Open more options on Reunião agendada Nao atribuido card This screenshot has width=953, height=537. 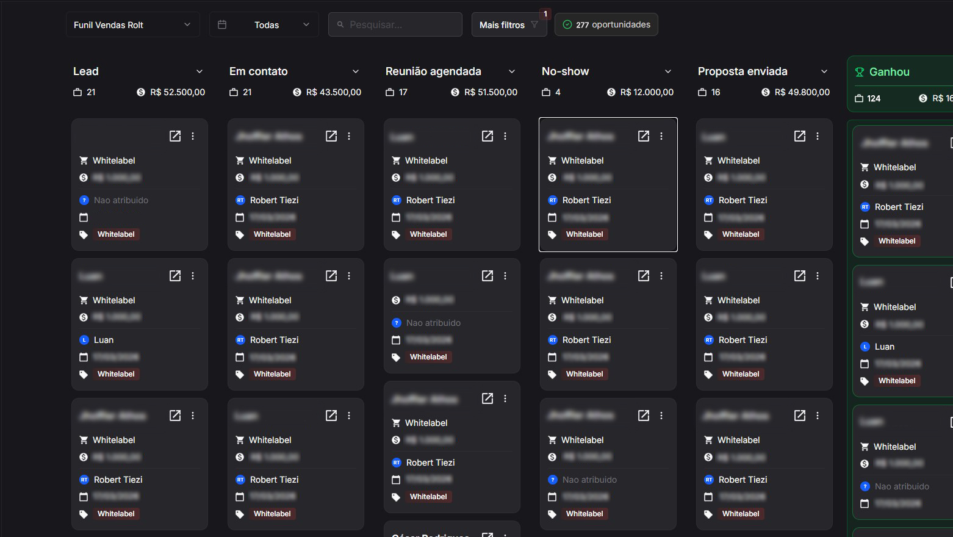coord(505,276)
